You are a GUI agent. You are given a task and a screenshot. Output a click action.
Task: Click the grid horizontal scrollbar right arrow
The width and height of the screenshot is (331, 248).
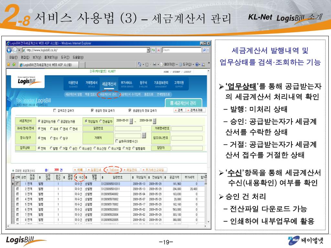coord(205,226)
